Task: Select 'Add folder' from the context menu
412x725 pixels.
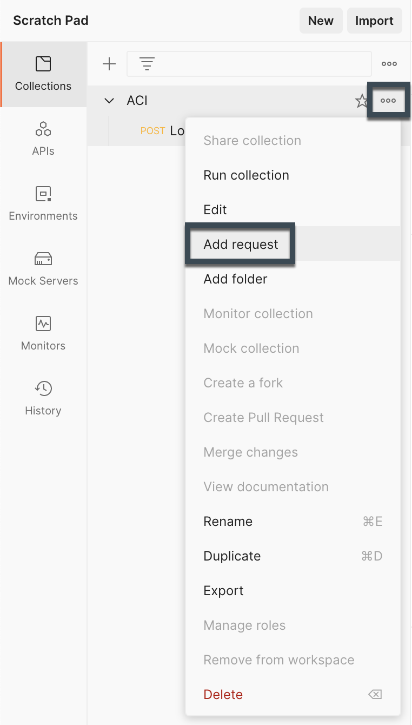Action: click(x=235, y=279)
